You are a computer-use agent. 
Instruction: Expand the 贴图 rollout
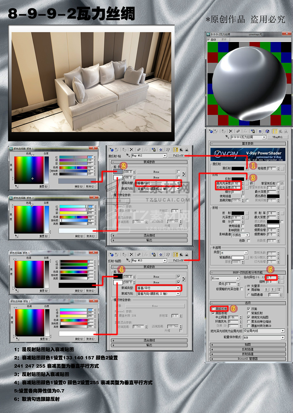(248, 345)
